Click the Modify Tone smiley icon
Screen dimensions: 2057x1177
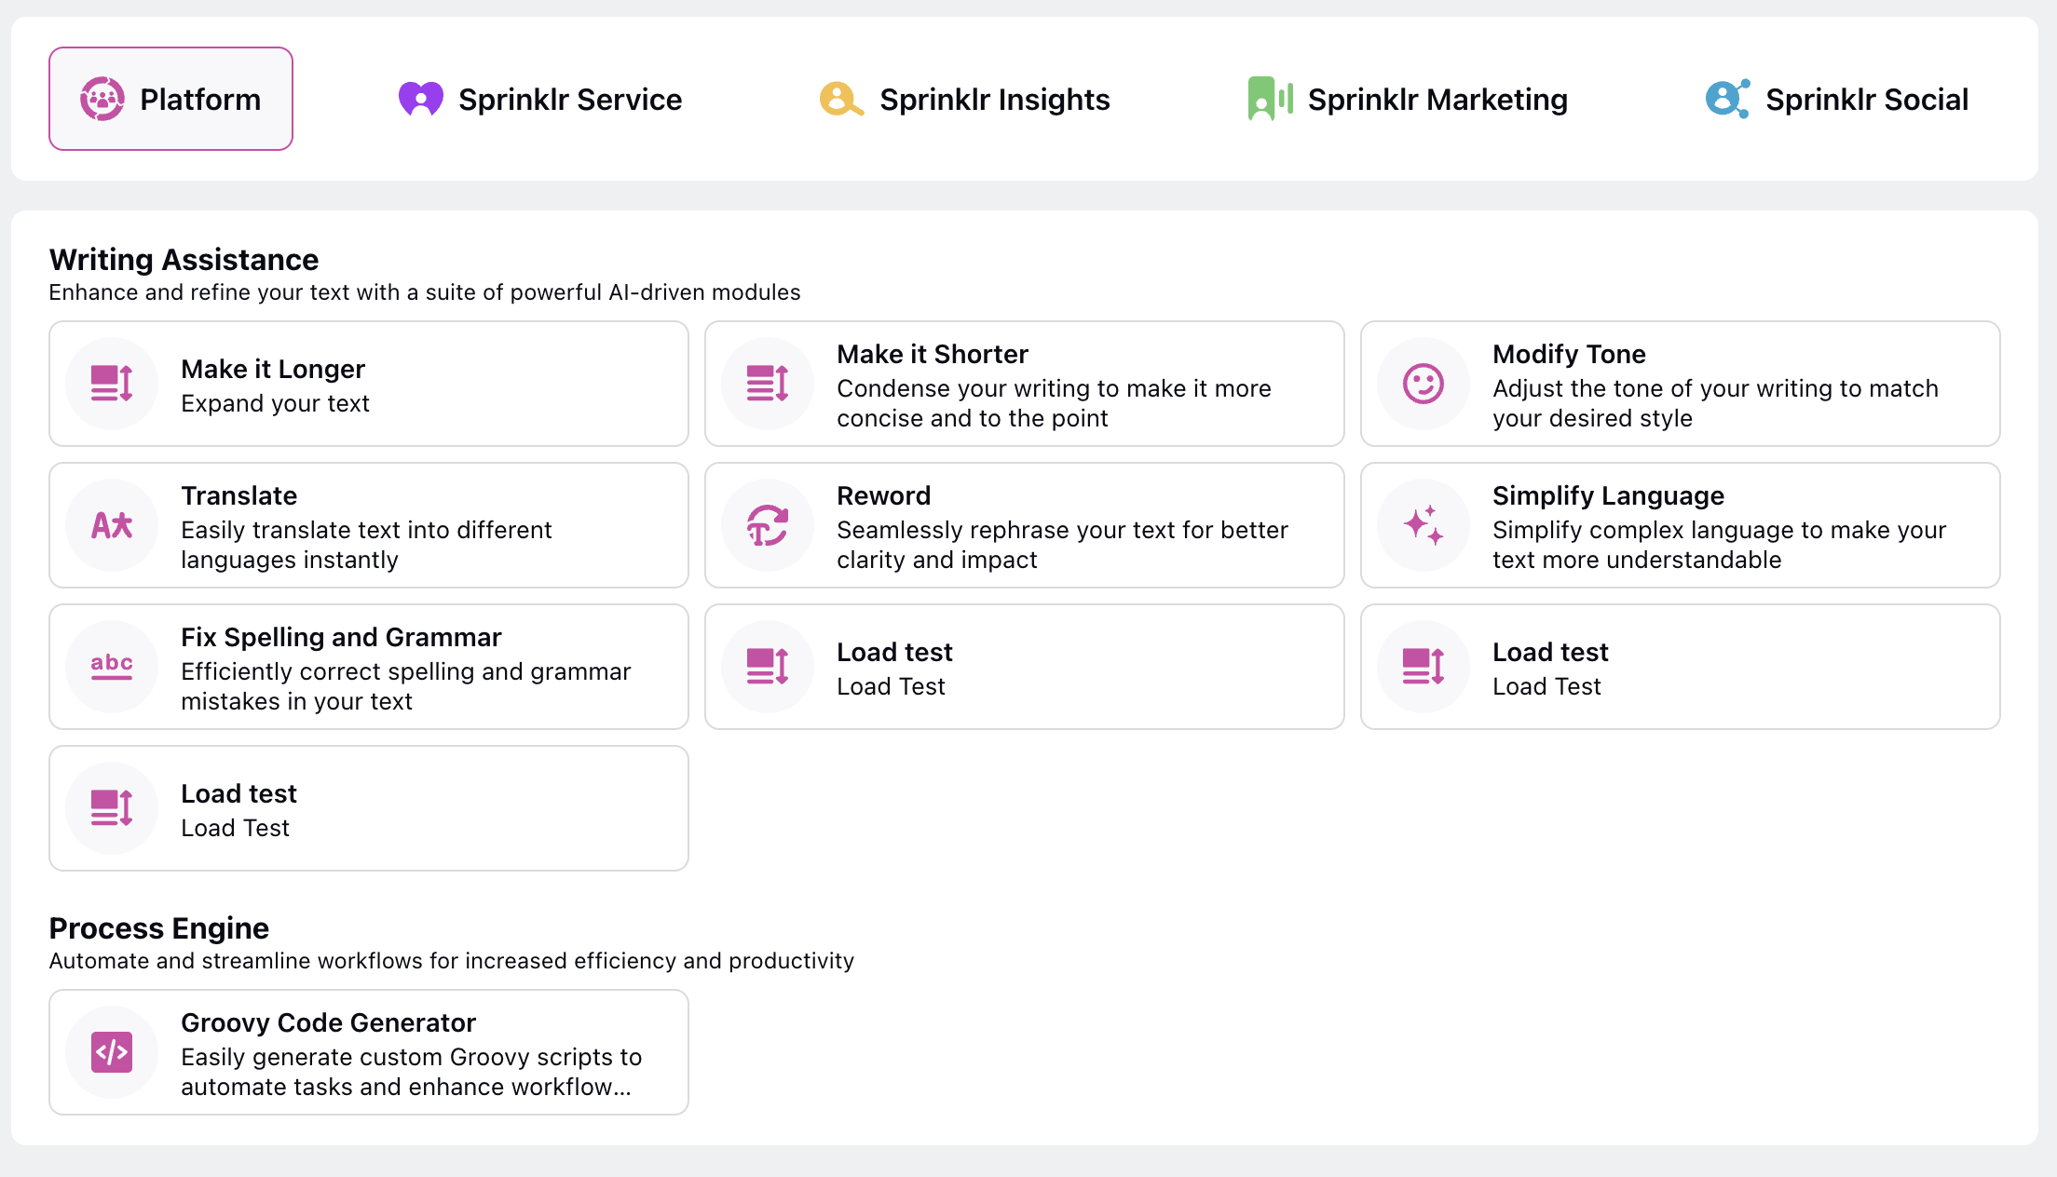(1424, 384)
